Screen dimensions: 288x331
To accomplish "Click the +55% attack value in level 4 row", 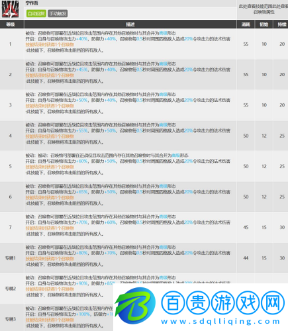I will (x=82, y=130).
